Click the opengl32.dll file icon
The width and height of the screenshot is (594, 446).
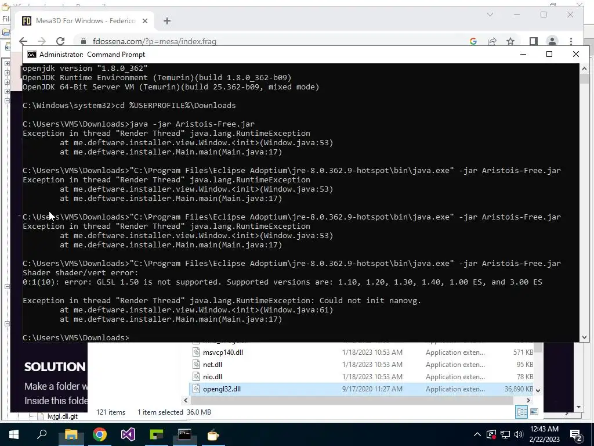(x=196, y=389)
